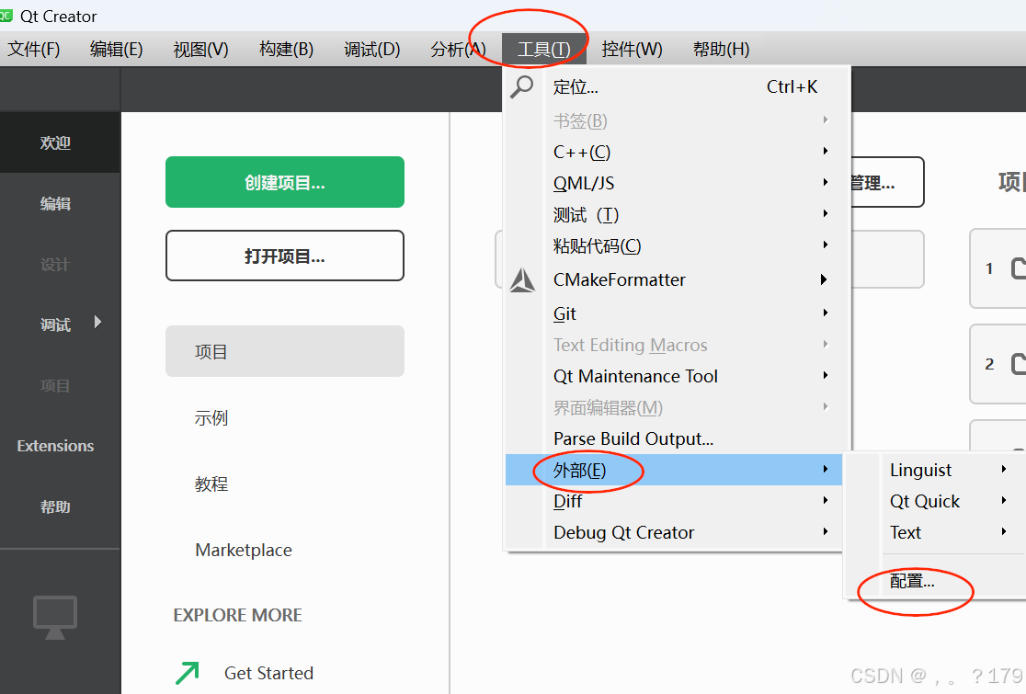Open recent project entry numbered 2

997,364
